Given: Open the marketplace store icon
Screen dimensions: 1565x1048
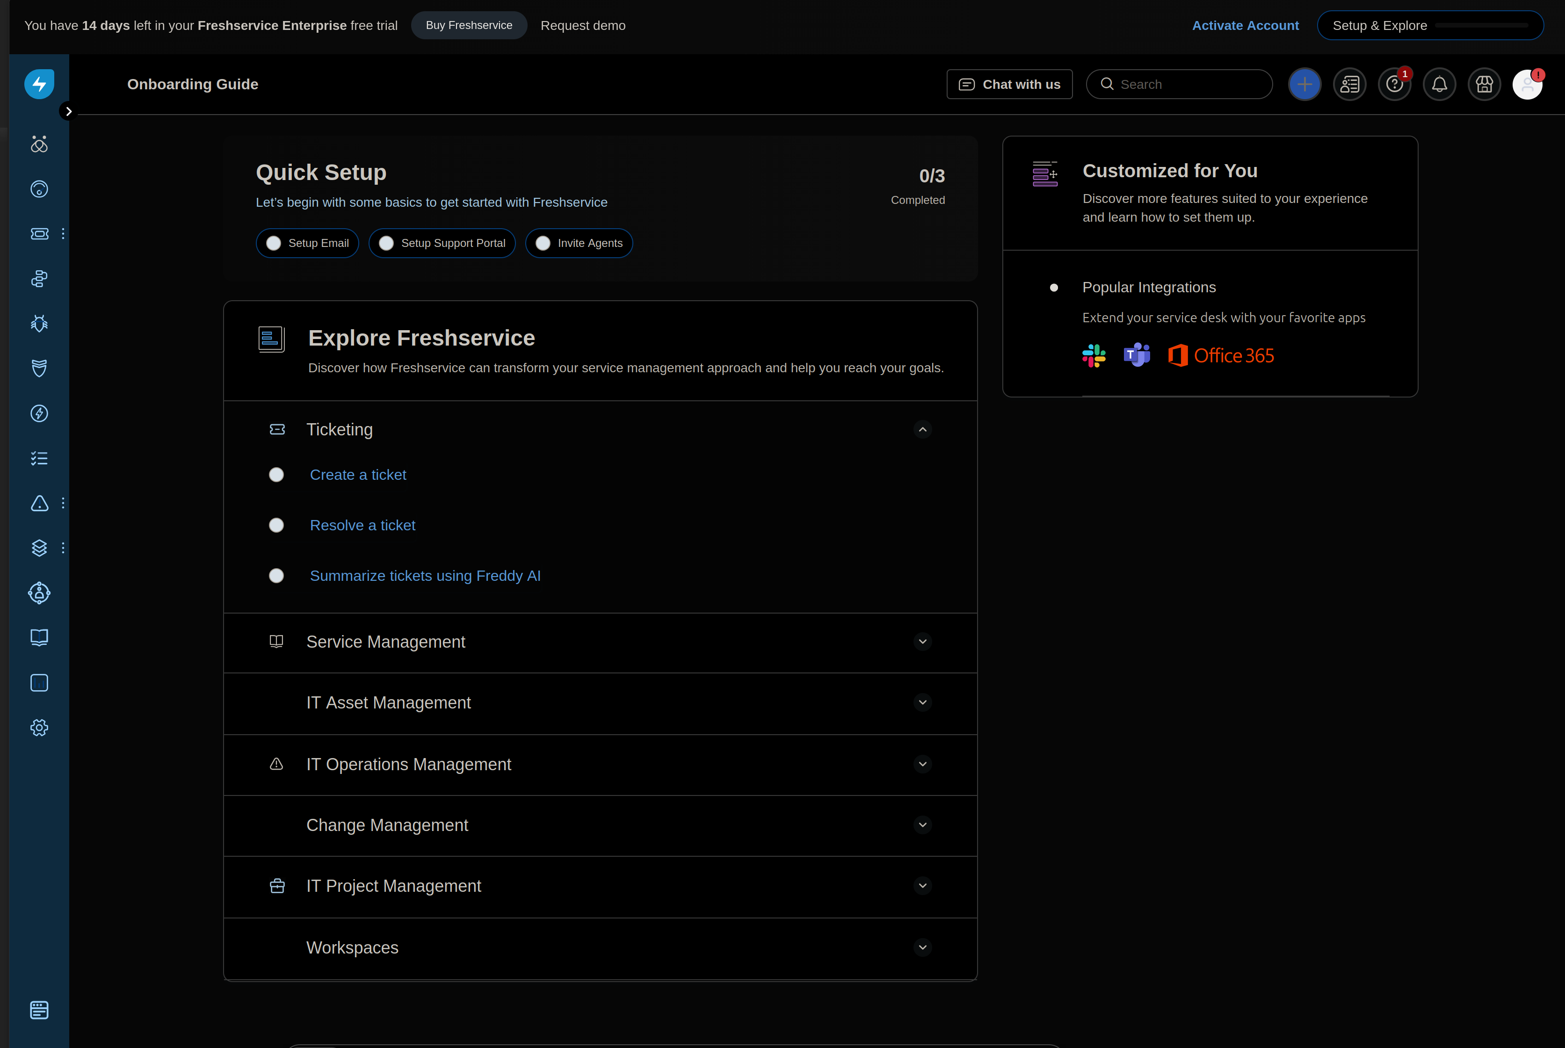Looking at the screenshot, I should [1484, 84].
